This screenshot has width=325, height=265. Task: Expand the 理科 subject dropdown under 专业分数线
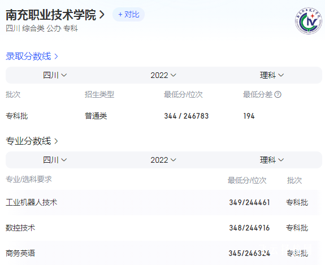click(x=272, y=160)
